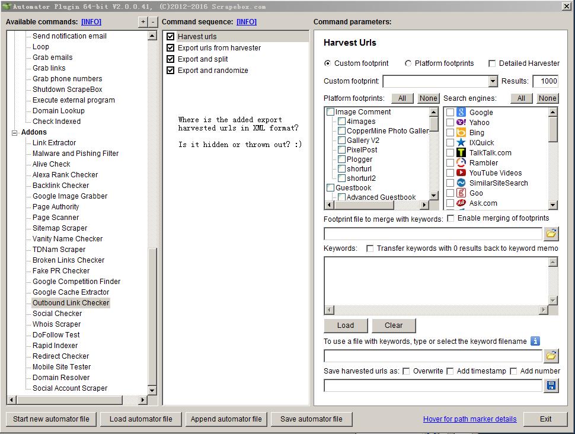Screen dimensions: 575x434
Task: Select Outbound Link Checker addon
Action: click(x=71, y=302)
